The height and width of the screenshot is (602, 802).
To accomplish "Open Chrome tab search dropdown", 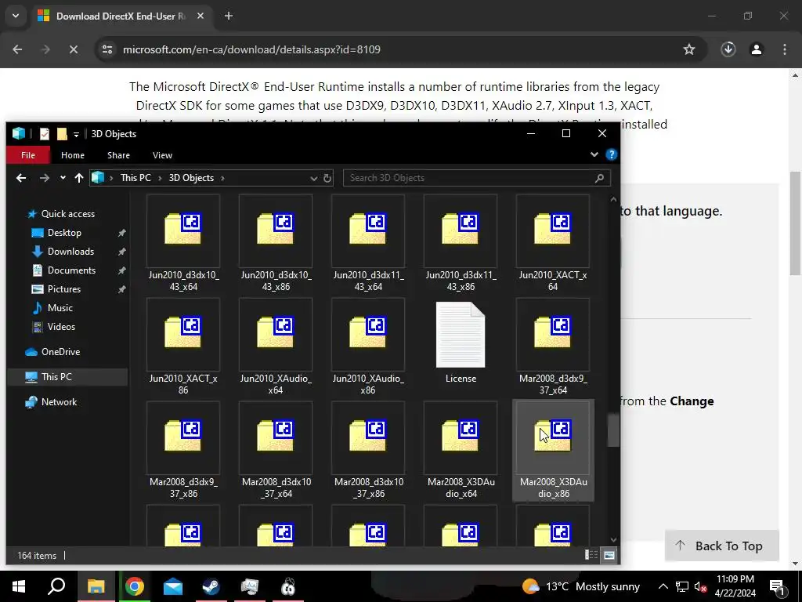I will tap(16, 16).
